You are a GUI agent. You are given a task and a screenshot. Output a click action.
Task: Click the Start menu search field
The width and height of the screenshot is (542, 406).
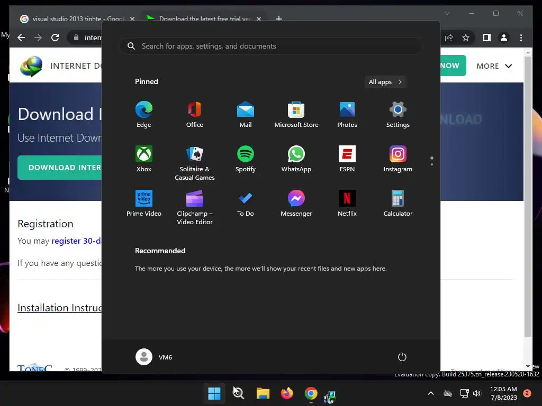click(271, 47)
